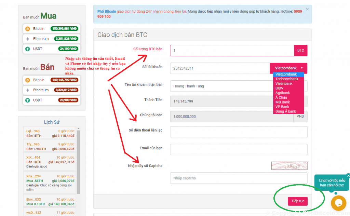Dismiss the blue announcement banner

307,9
